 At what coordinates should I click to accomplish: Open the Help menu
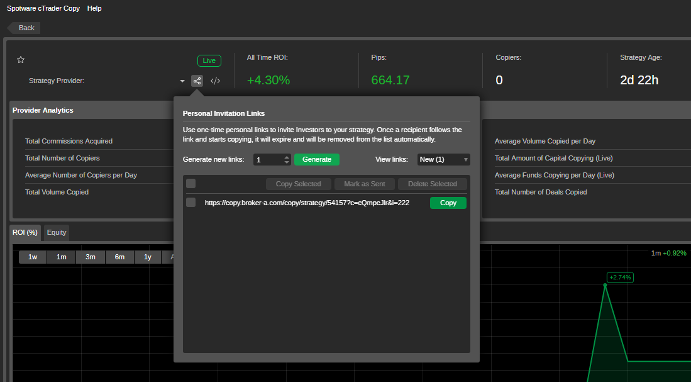pos(94,8)
